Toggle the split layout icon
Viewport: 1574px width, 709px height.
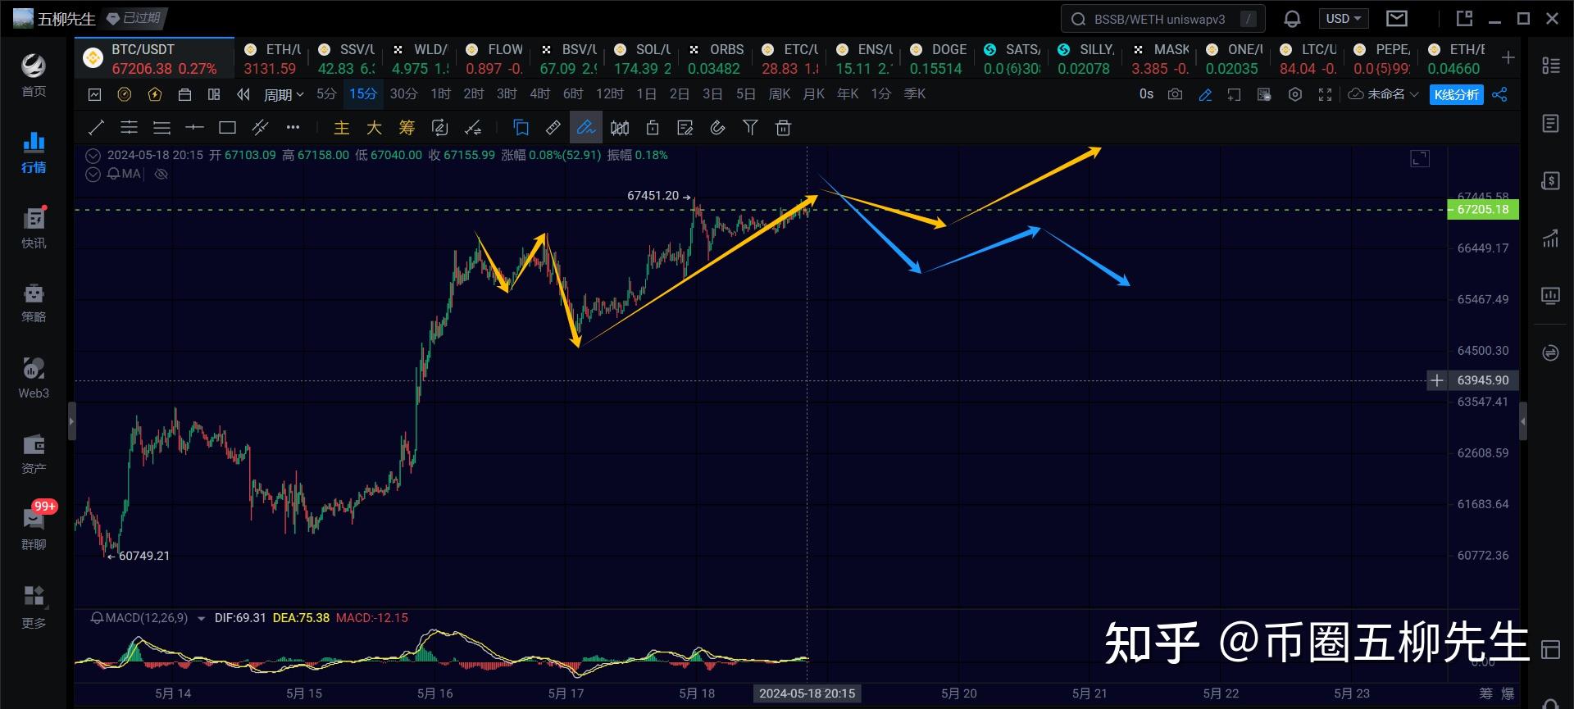click(214, 94)
